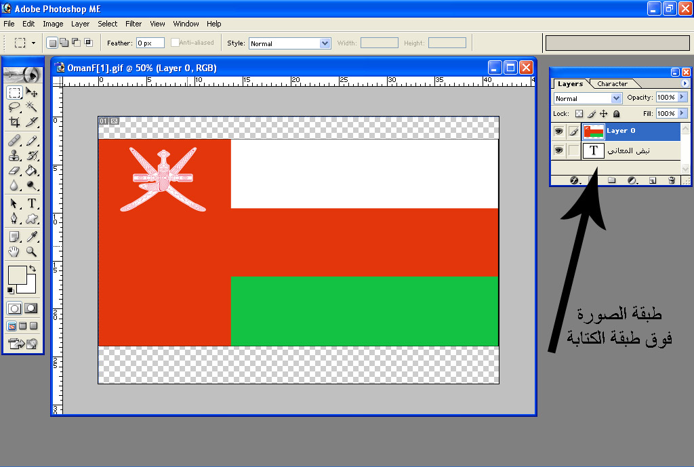The width and height of the screenshot is (694, 467).
Task: Select the History Brush tool
Action: 31,155
